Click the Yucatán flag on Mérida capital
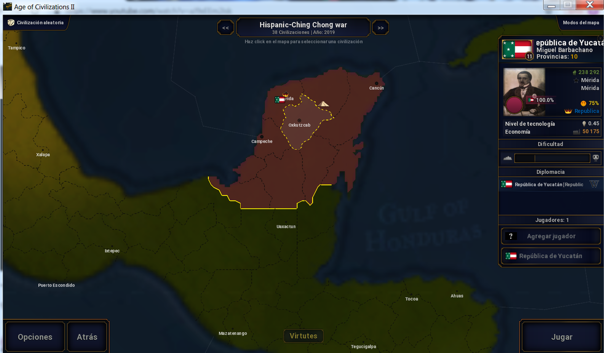Screen dimensions: 604x353 pyautogui.click(x=280, y=100)
